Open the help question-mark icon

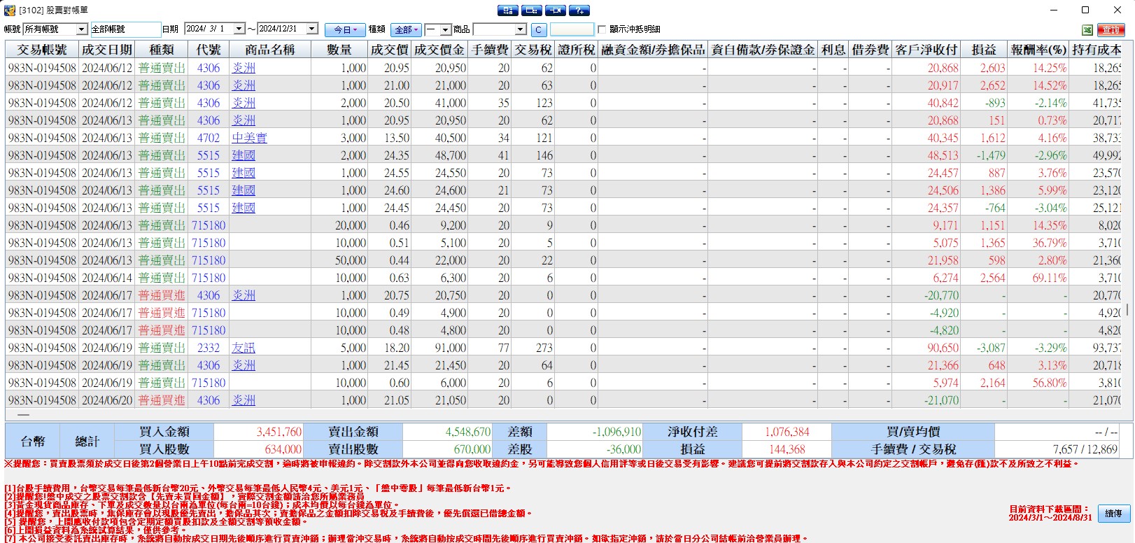coord(579,10)
